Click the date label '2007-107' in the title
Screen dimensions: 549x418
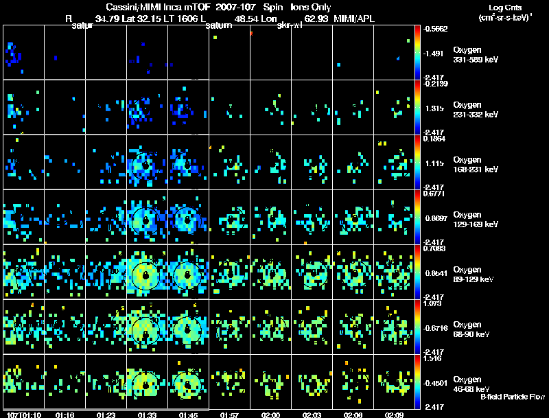[237, 8]
